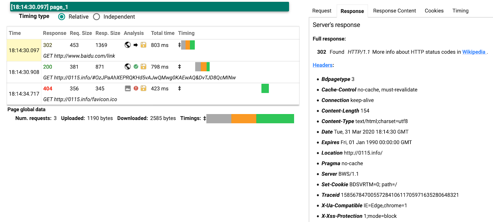Click the save icon in the 404 row
The height and width of the screenshot is (222, 493).
tap(144, 88)
